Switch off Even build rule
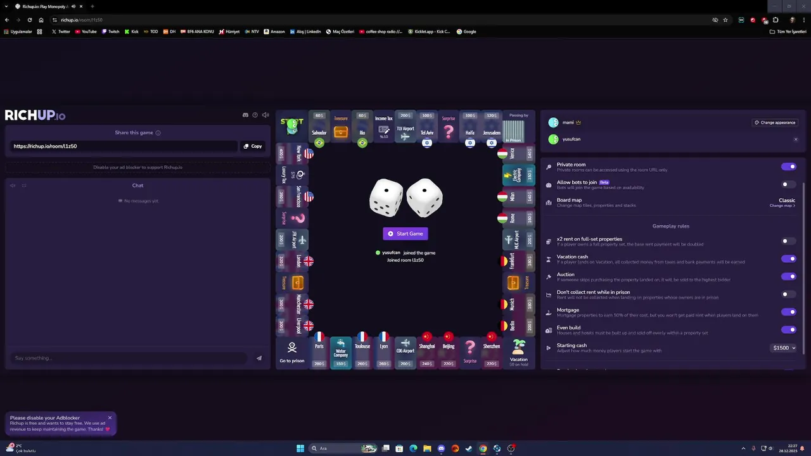 coord(789,330)
